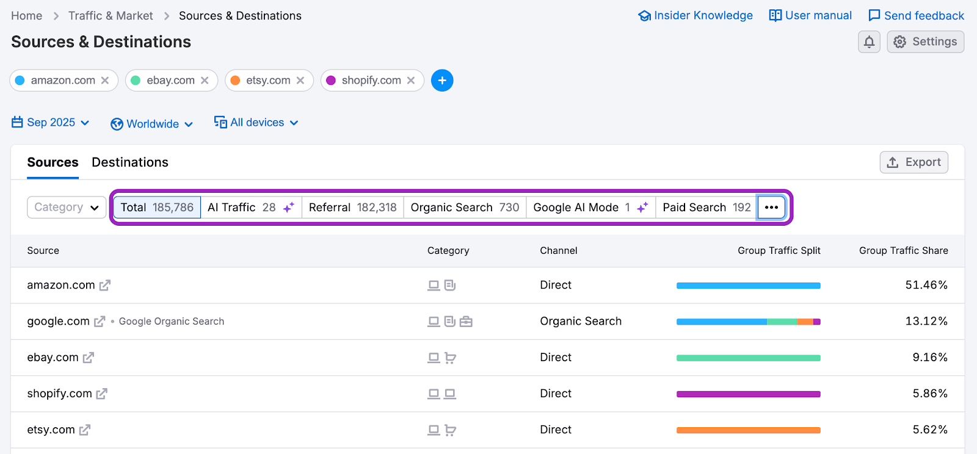Open the User manual link

[x=810, y=16]
